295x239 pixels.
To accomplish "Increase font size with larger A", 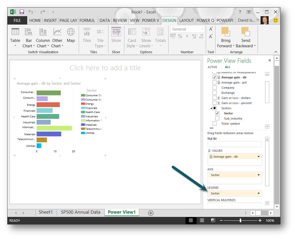I will point(211,29).
